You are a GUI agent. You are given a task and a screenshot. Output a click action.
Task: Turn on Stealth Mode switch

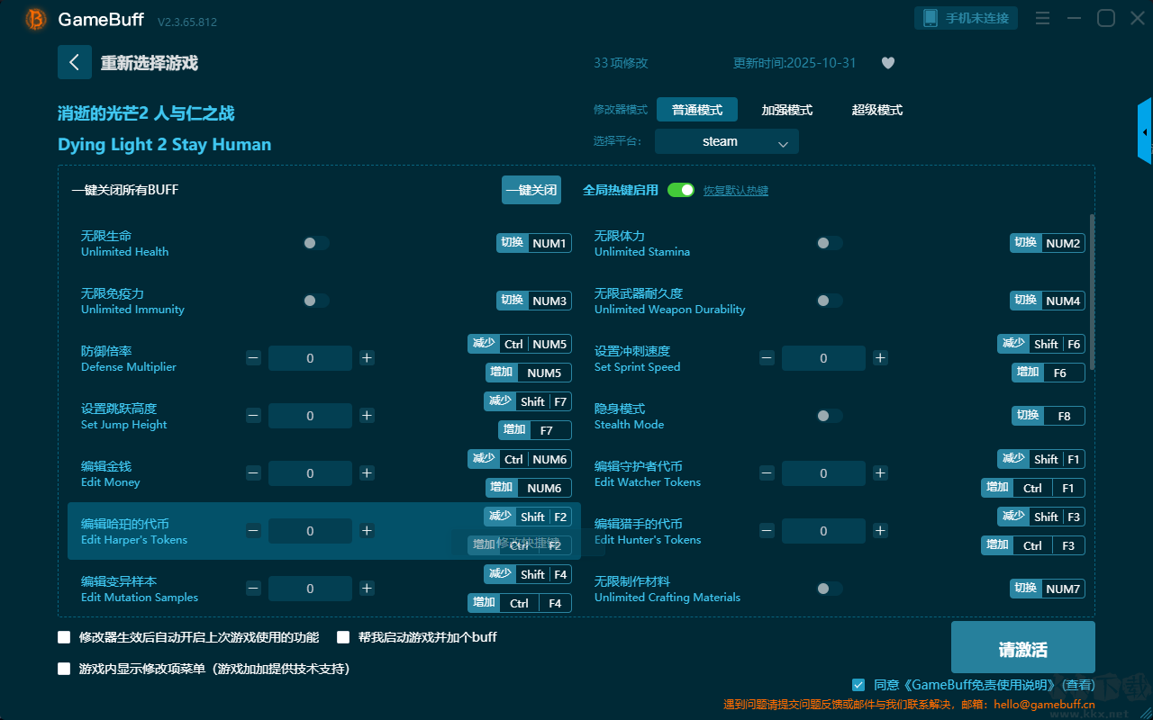tap(830, 416)
